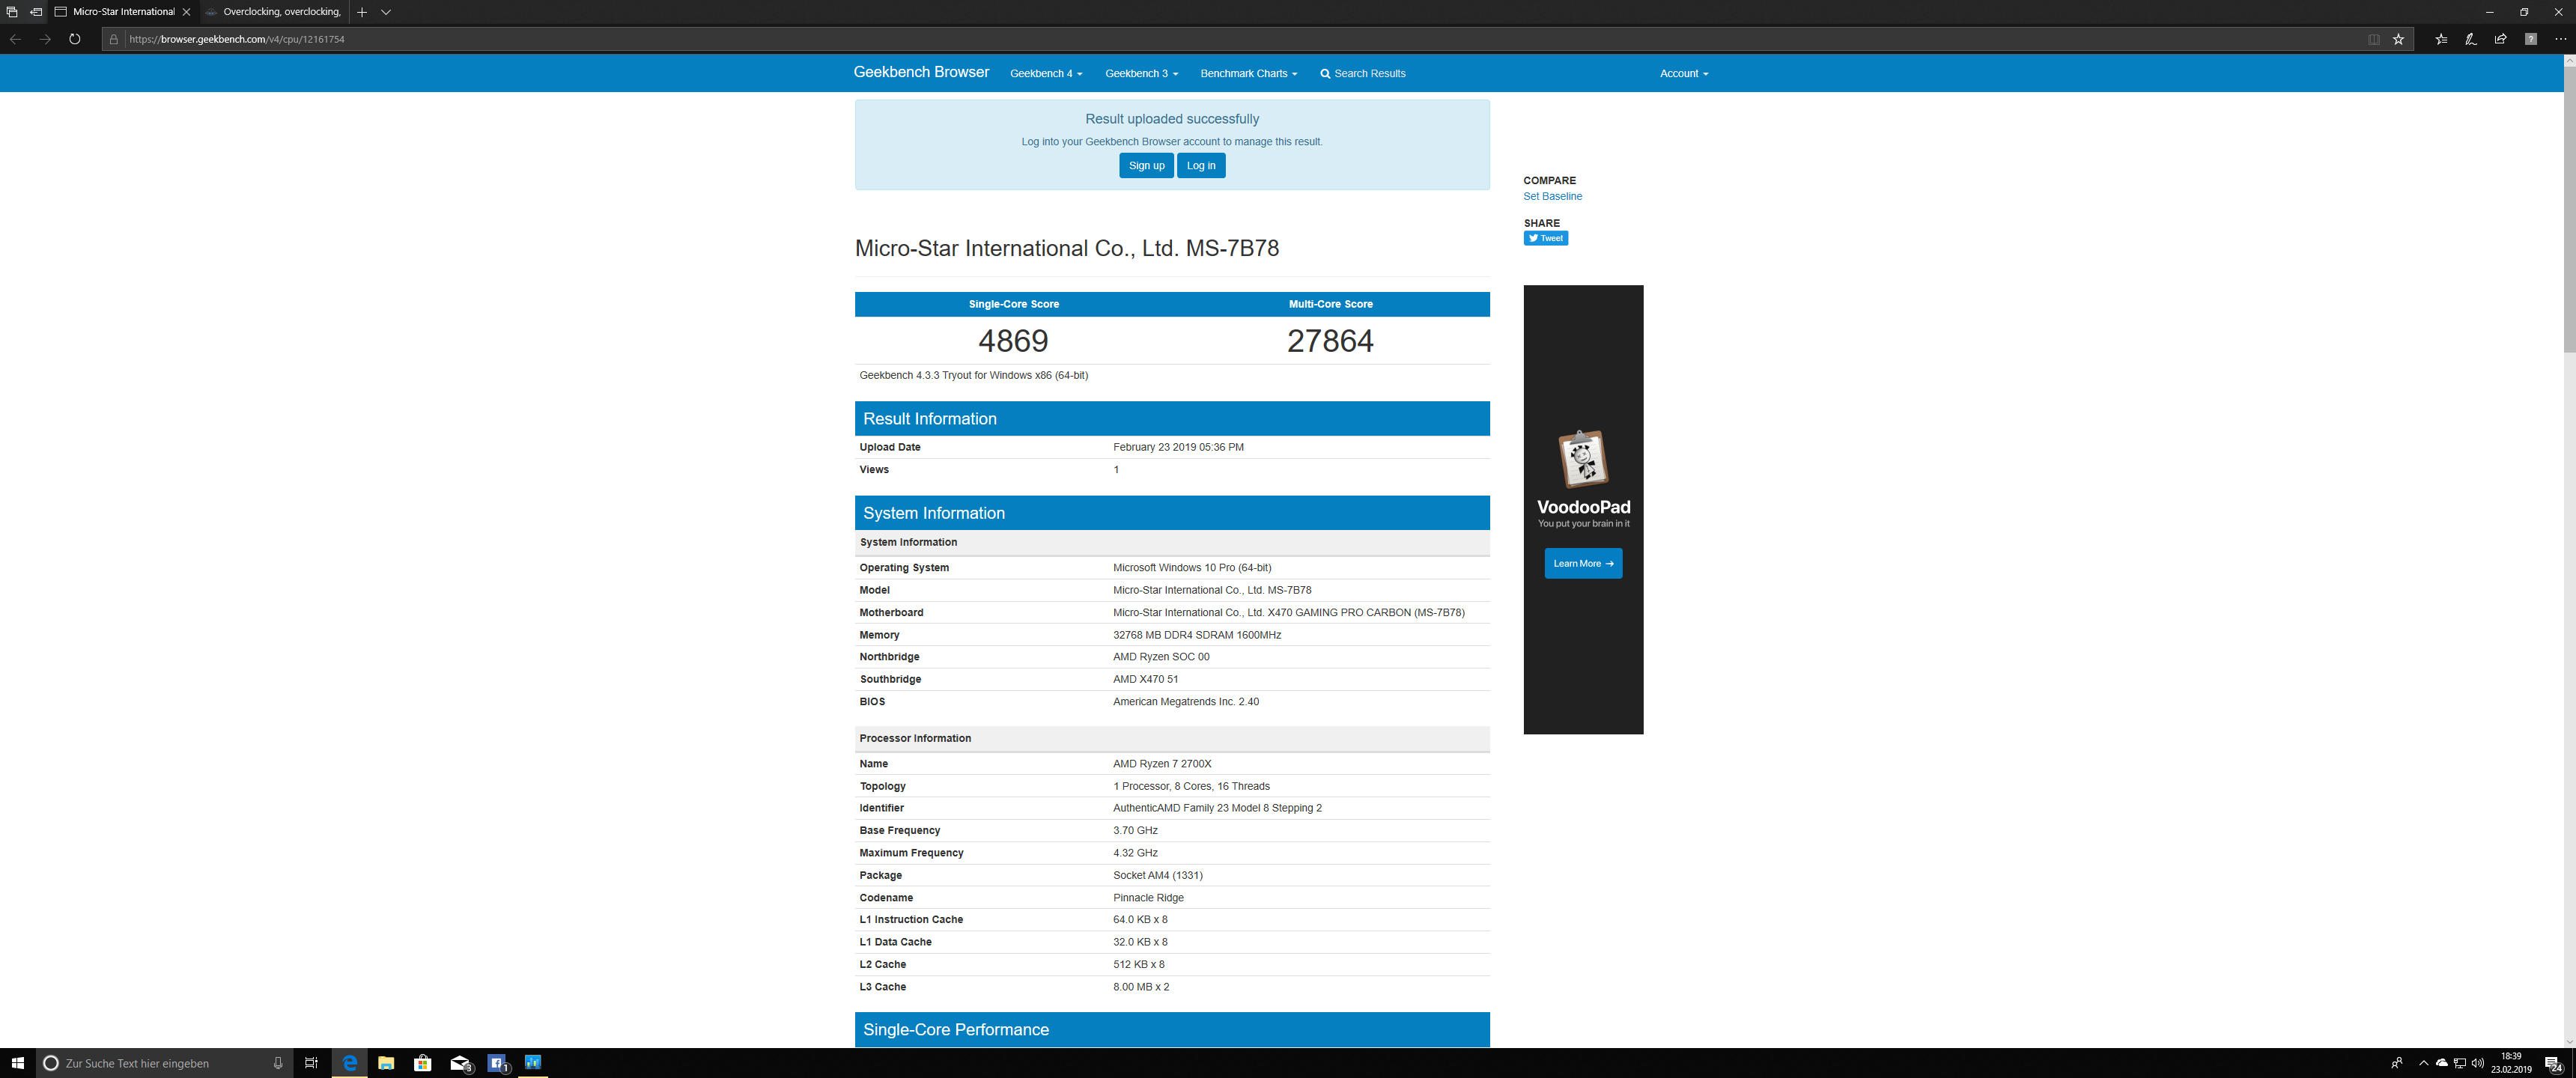Click the lock site-info icon
The height and width of the screenshot is (1078, 2576).
point(114,39)
